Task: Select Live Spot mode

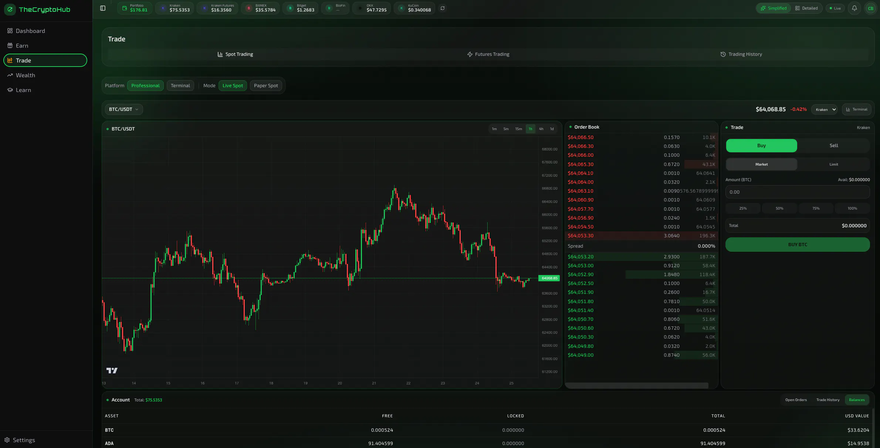Action: (233, 86)
